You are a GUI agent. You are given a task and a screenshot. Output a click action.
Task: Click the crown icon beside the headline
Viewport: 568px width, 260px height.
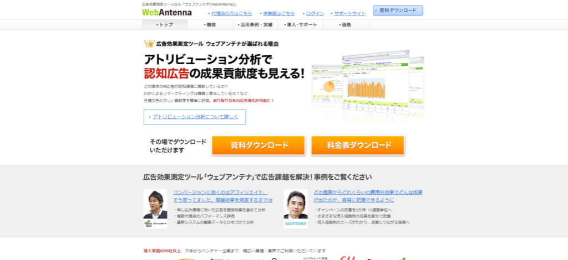pyautogui.click(x=149, y=44)
